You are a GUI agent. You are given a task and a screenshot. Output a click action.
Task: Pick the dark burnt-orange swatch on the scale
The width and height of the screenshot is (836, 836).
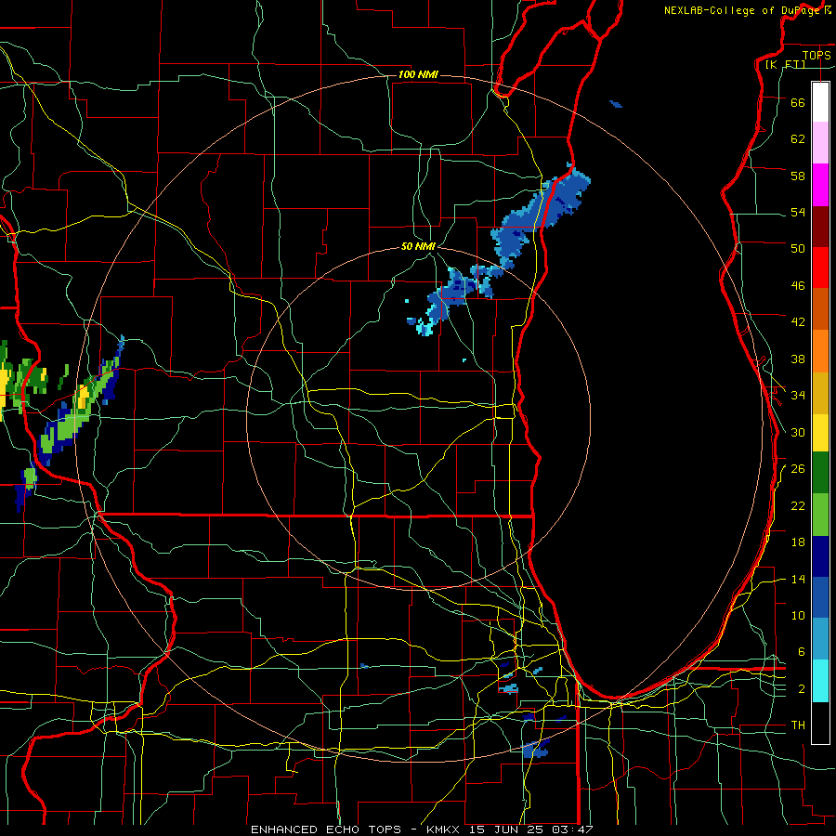pyautogui.click(x=820, y=309)
